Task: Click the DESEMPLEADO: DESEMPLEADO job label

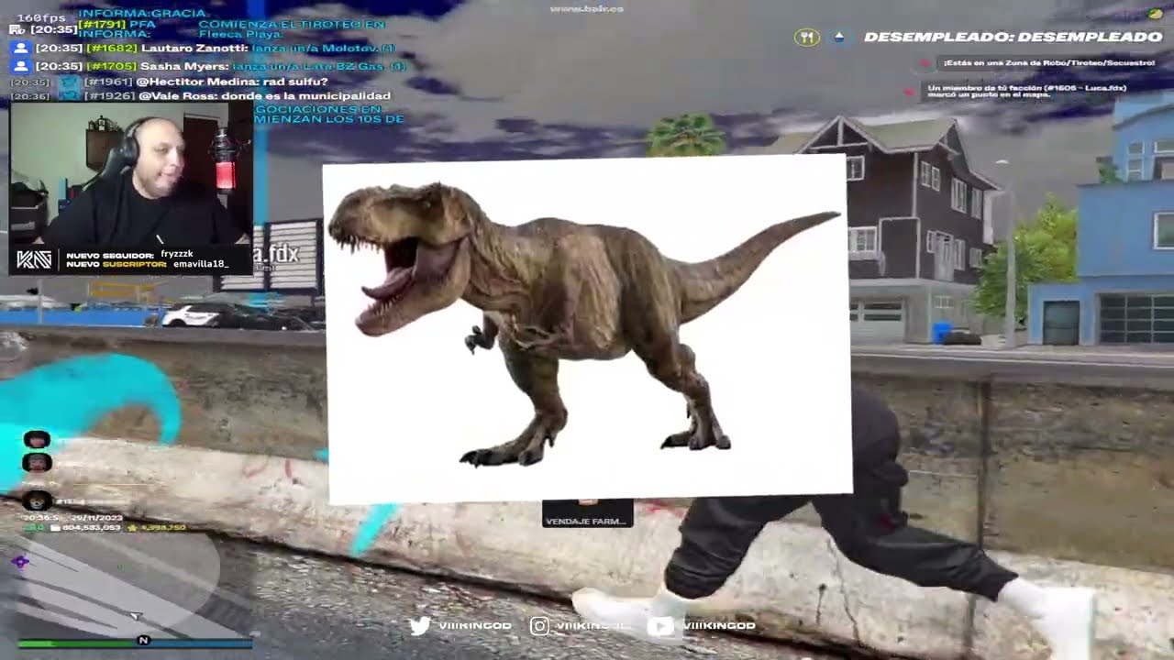Action: point(1013,38)
